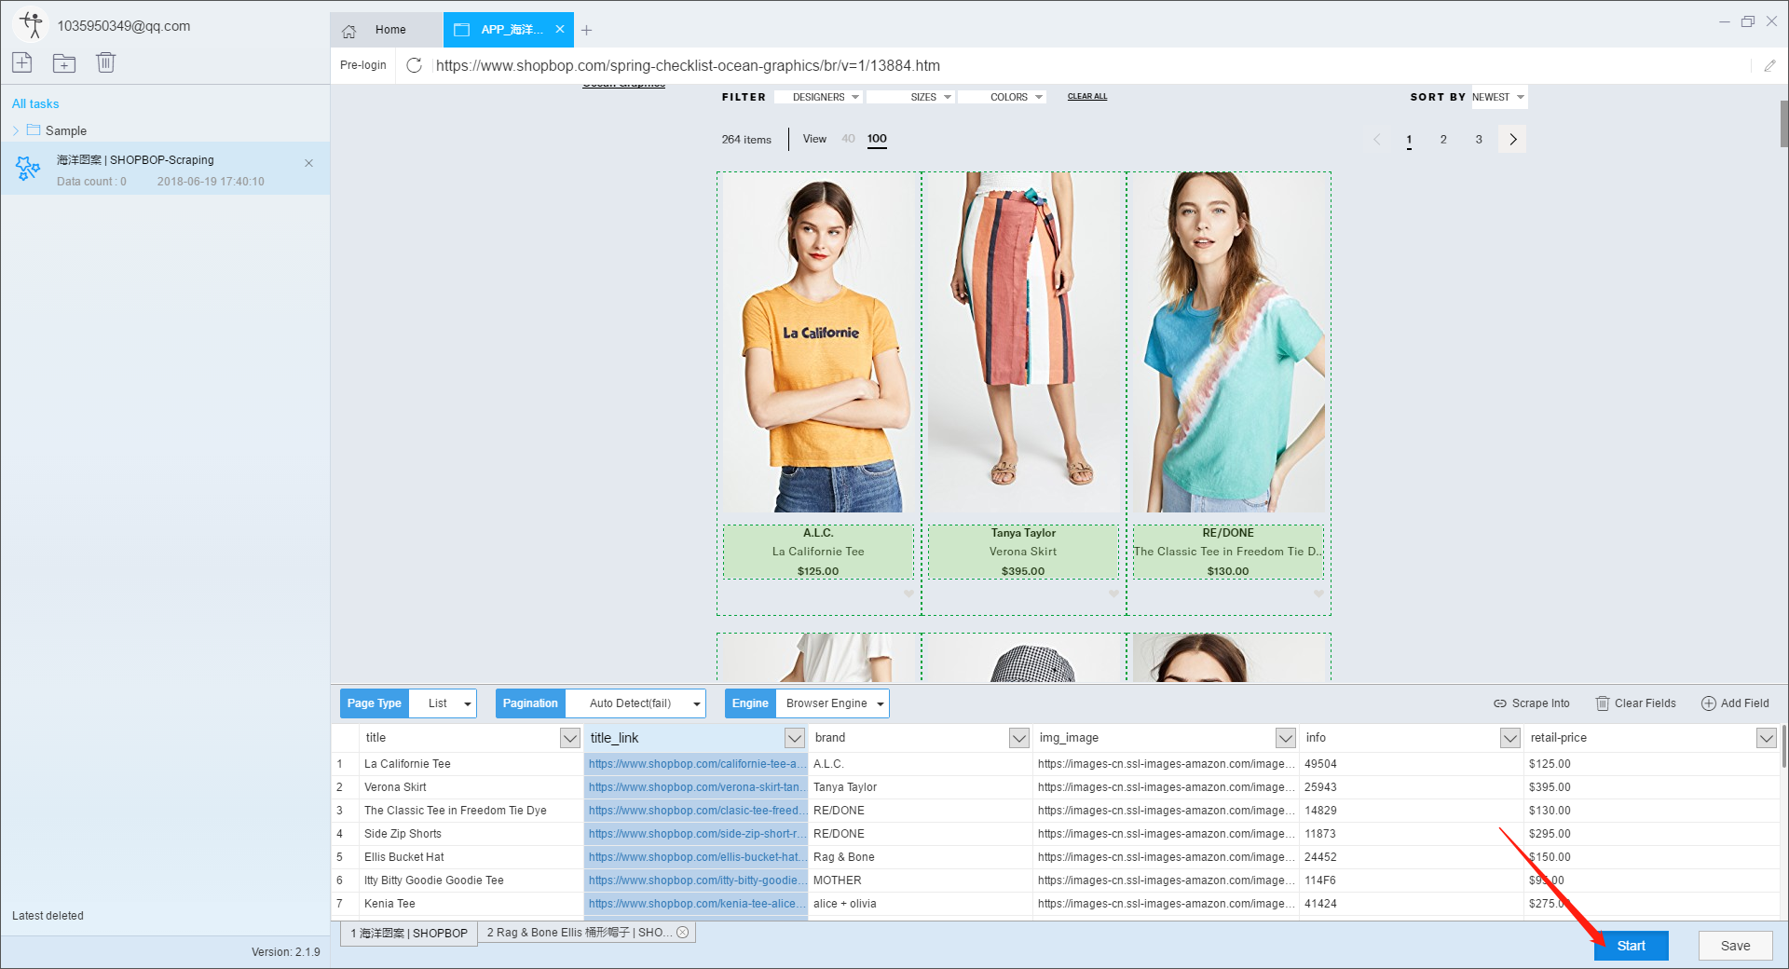1789x969 pixels.
Task: Open the SORT BY NEWEST dropdown
Action: click(x=1499, y=97)
